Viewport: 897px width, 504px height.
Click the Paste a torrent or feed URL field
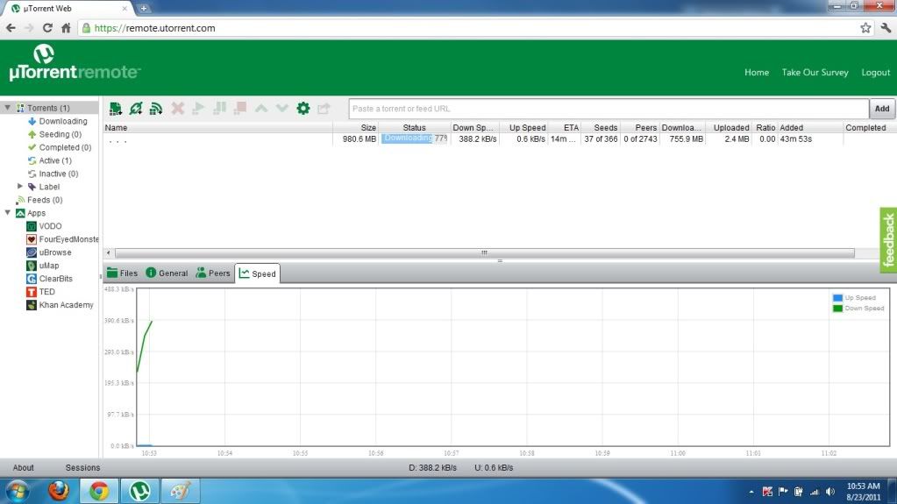(x=609, y=109)
